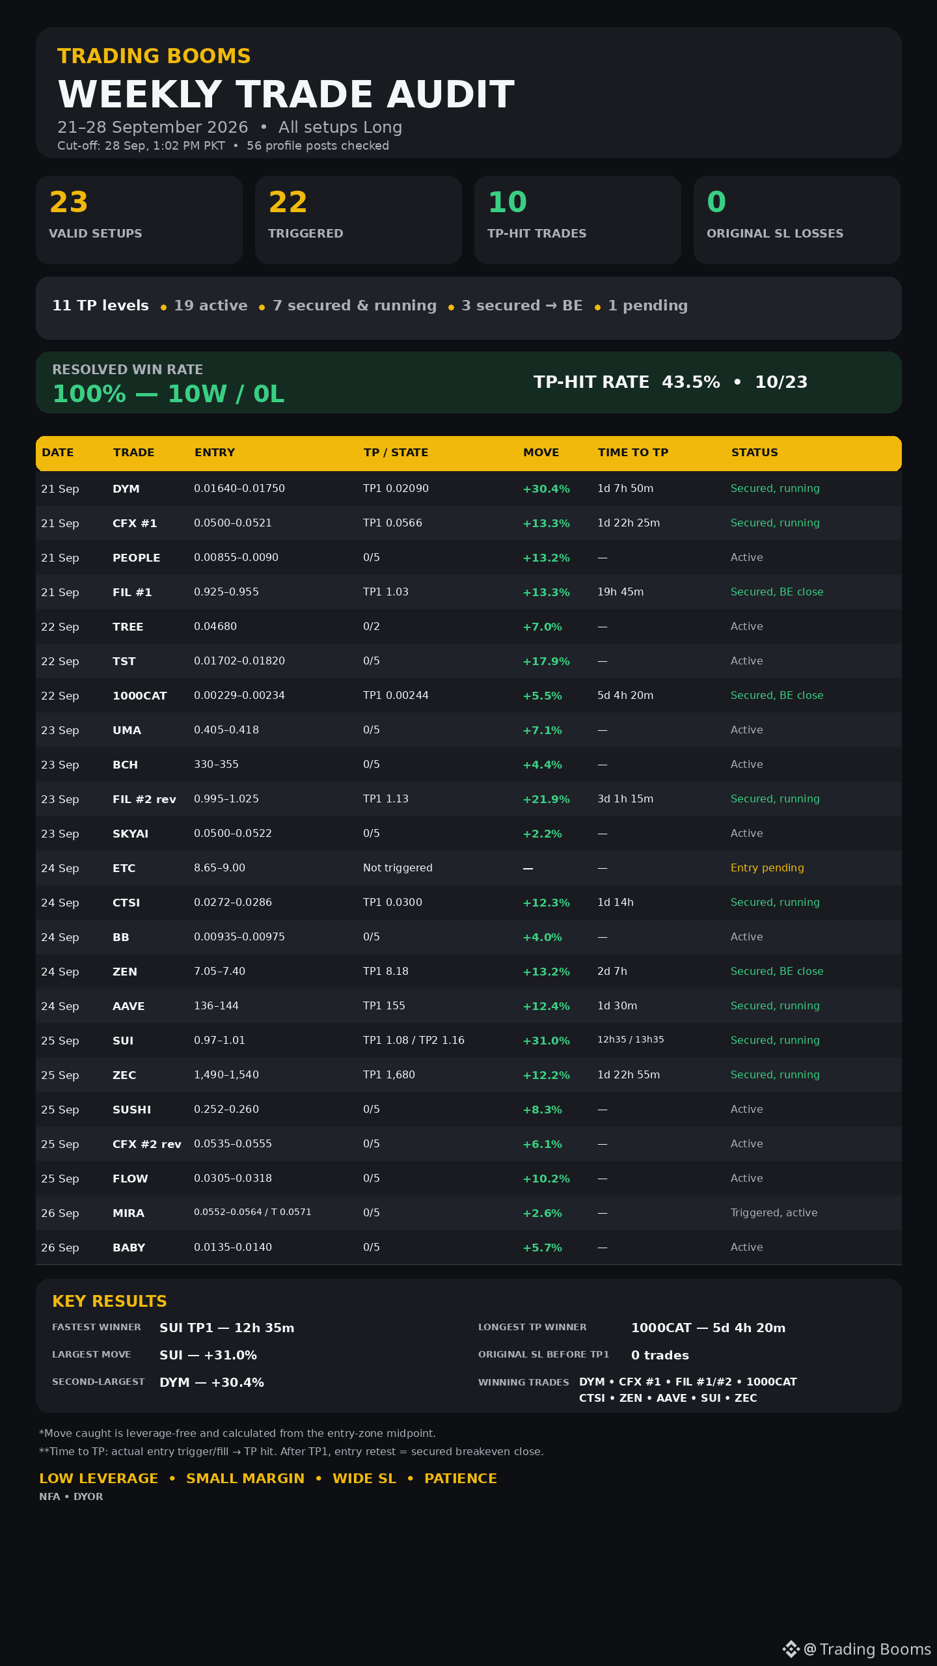Viewport: 937px width, 1666px height.
Task: Click the ENTRY column header
Action: (215, 452)
